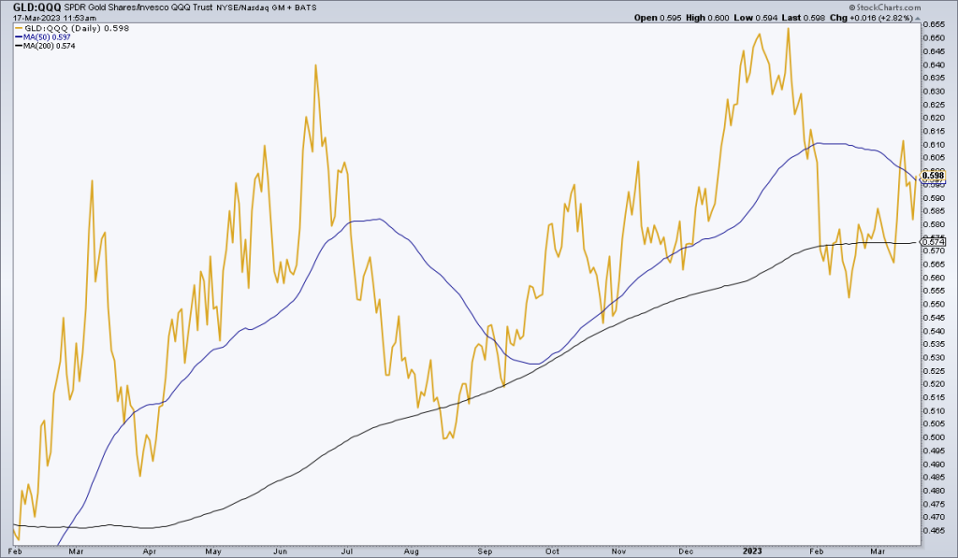Viewport: 958px width, 558px height.
Task: Click the bold 0.598 last-price tag on the price axis
Action: (933, 176)
